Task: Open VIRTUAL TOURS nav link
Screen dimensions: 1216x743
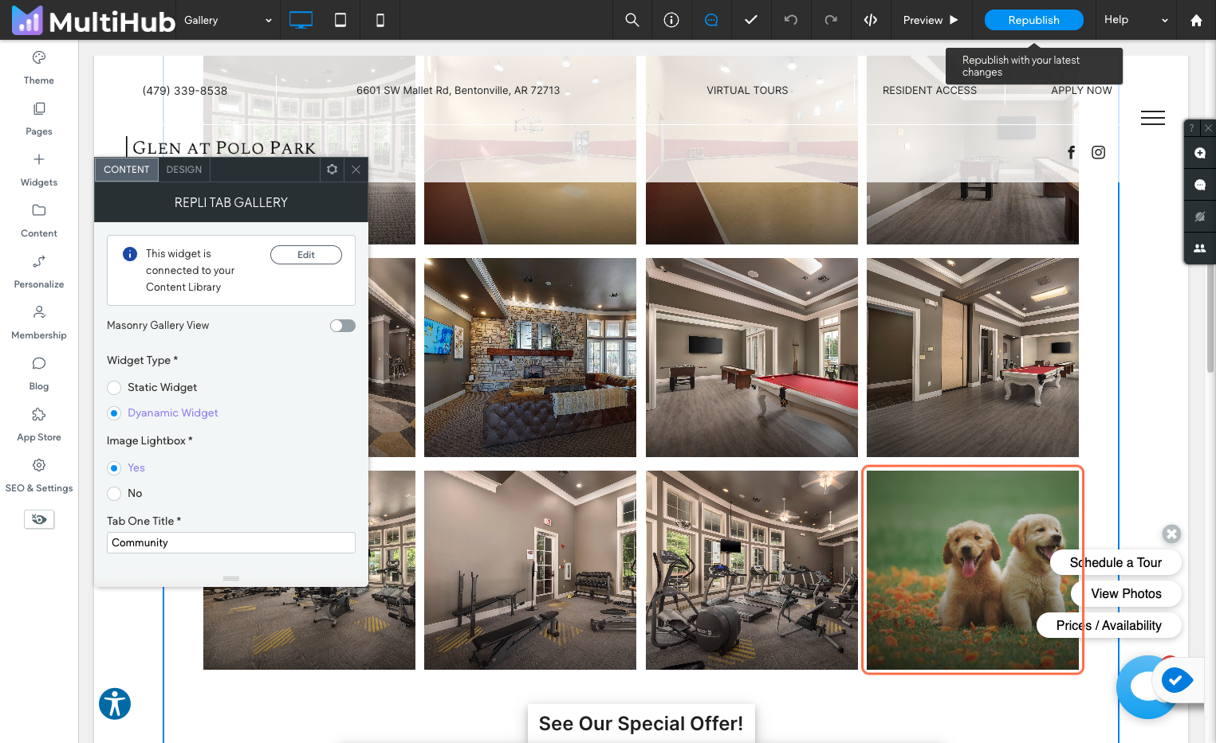Action: point(747,91)
